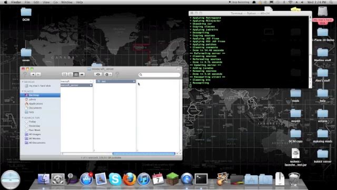Go back in Finder window

[33, 74]
